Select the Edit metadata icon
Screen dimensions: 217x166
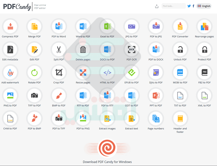point(10,49)
